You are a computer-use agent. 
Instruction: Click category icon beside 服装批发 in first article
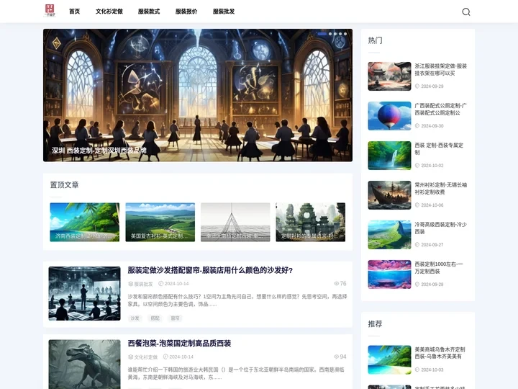(x=130, y=284)
